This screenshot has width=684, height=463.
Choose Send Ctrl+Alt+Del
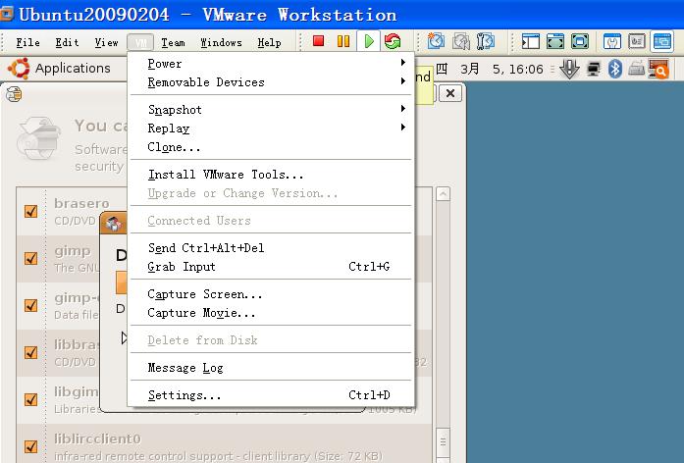271,248
